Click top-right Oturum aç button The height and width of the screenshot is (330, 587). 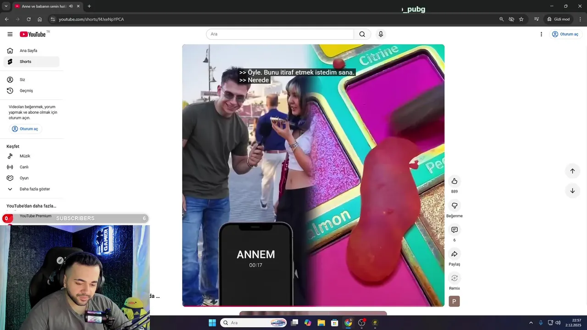point(565,34)
